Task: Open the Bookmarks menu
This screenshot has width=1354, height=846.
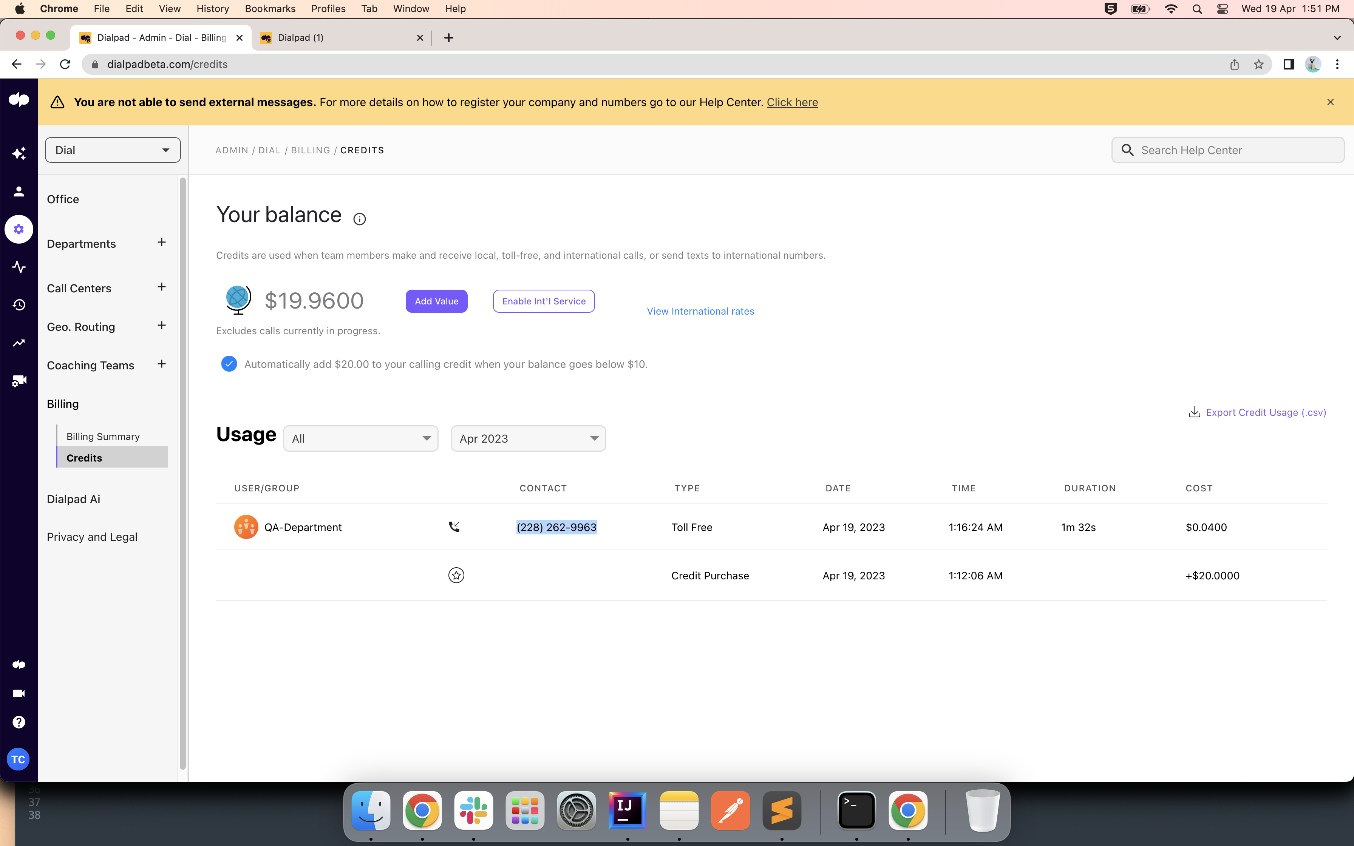Action: pos(270,8)
